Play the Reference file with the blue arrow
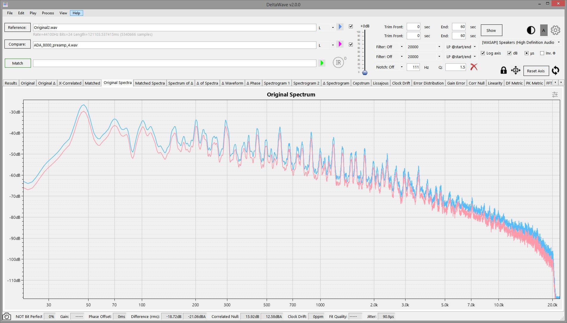567x323 pixels. 340,27
